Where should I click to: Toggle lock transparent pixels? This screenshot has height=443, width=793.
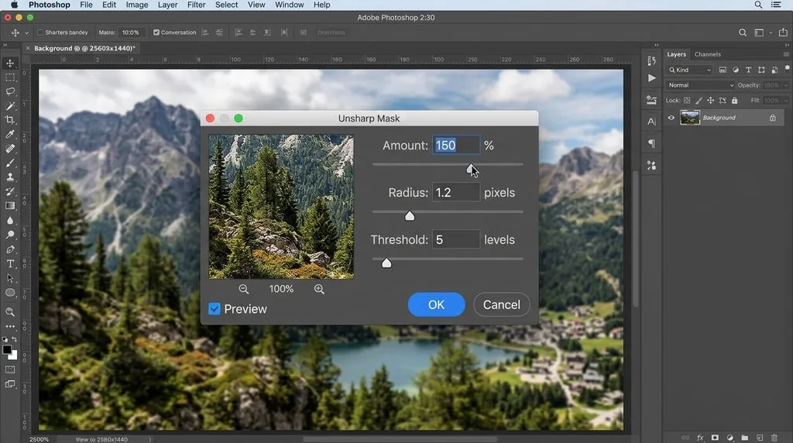point(687,101)
